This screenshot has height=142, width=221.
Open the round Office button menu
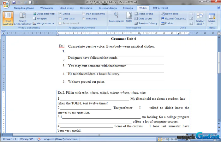coord(6,4)
